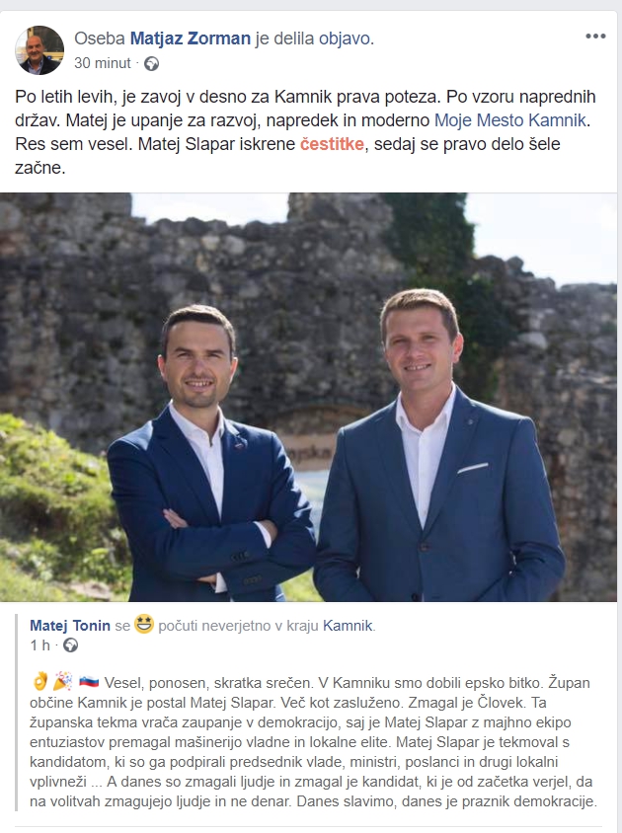Click the shared post text beginning Vesel, ponosen
This screenshot has height=833, width=622.
coord(314,741)
